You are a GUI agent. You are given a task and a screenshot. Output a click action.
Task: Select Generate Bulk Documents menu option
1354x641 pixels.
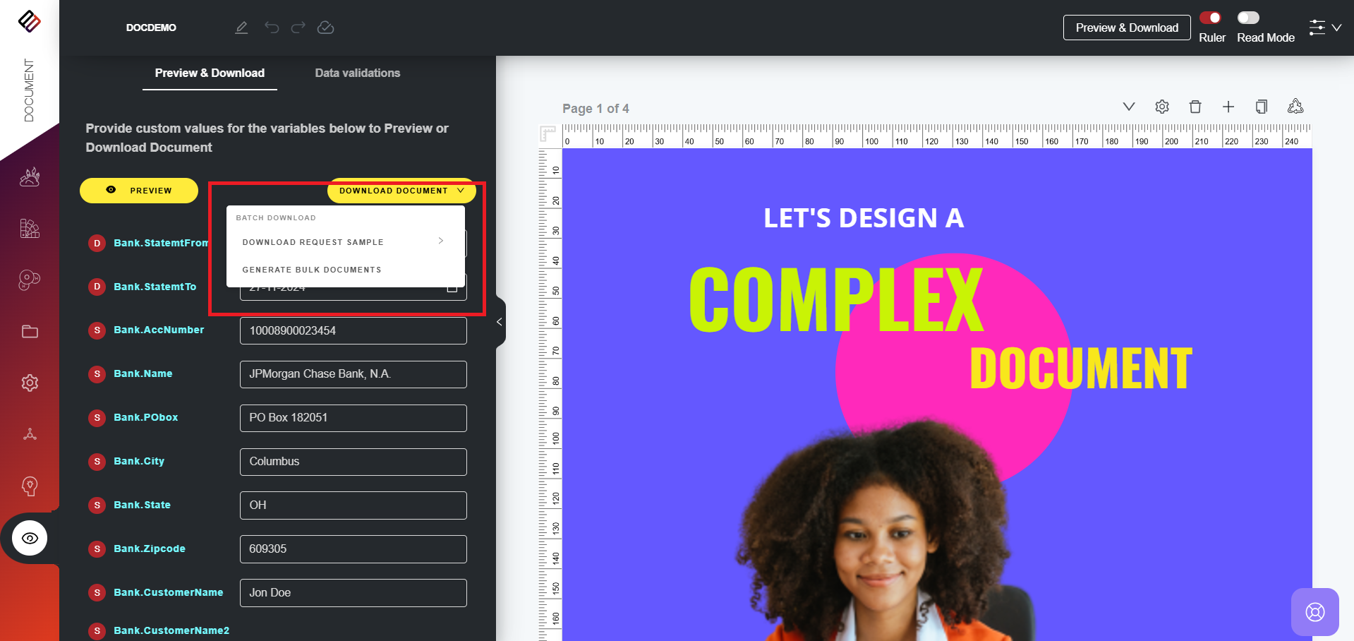coord(312,270)
